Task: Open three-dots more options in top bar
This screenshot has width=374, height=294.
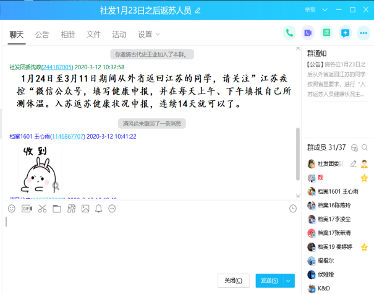Action: tap(363, 33)
